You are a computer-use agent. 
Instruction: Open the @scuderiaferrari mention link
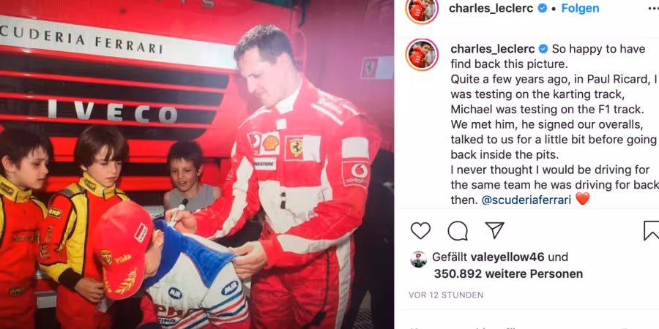pos(526,200)
